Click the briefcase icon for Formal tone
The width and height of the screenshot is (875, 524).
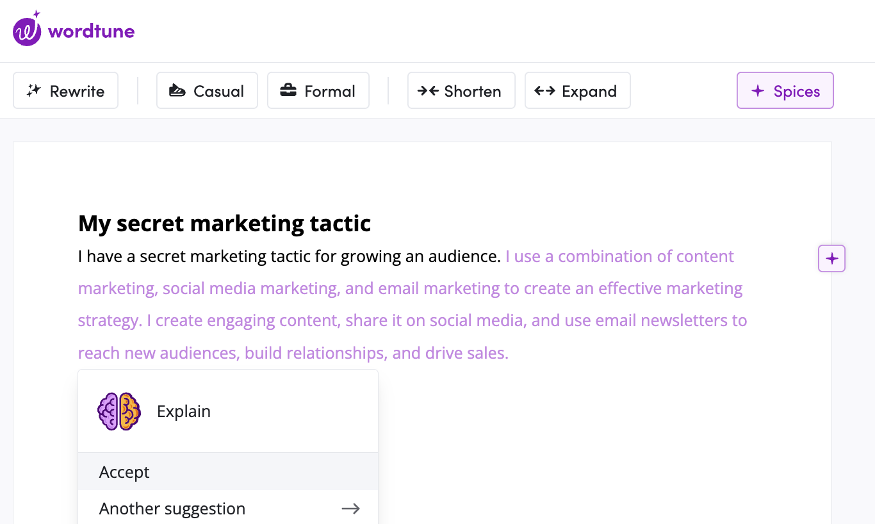(x=288, y=91)
